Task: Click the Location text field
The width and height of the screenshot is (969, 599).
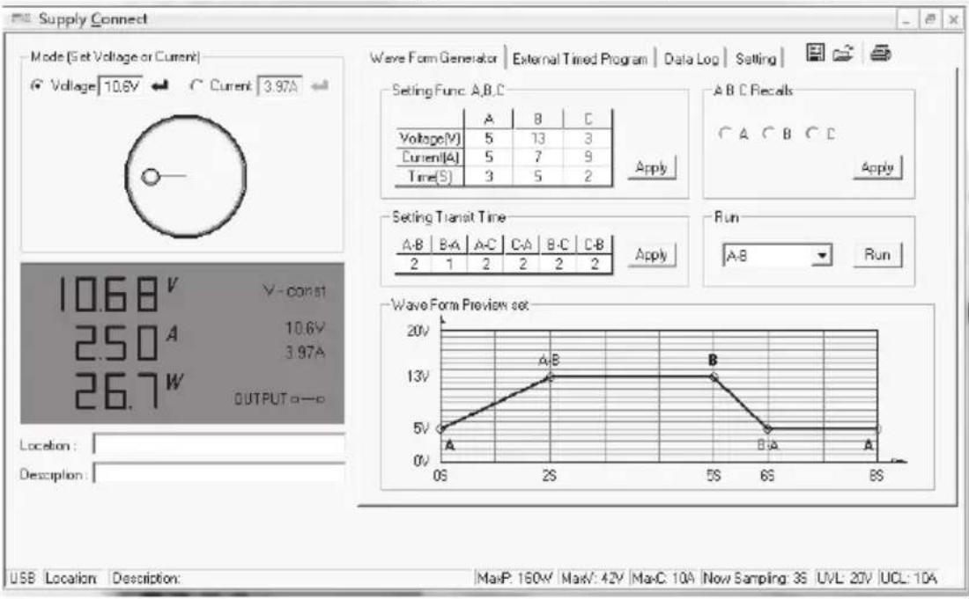Action: (219, 444)
